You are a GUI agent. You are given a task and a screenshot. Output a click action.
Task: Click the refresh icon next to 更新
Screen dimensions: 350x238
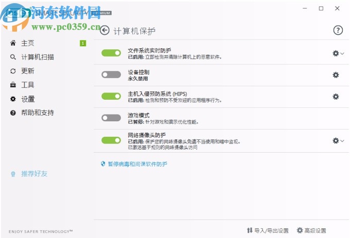pos(13,71)
